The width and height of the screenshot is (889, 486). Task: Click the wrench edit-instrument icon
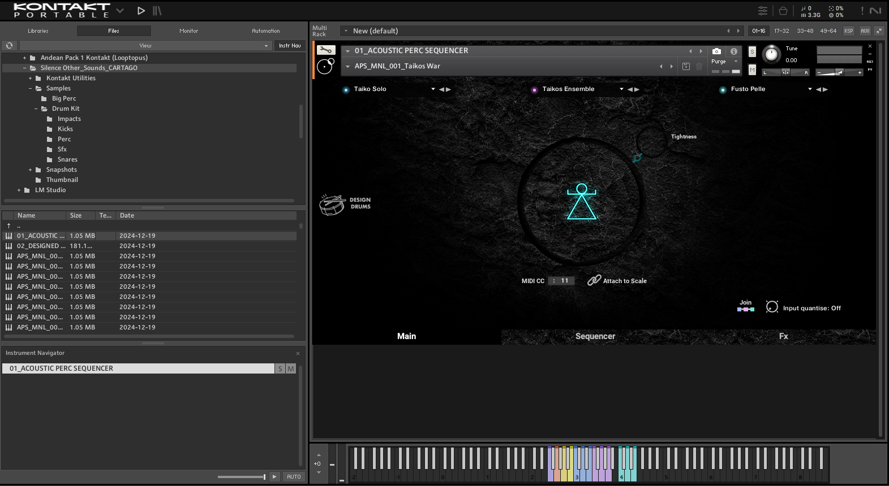(x=326, y=50)
